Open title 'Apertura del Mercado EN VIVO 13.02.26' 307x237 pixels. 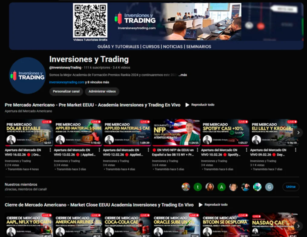pyautogui.click(x=74, y=152)
